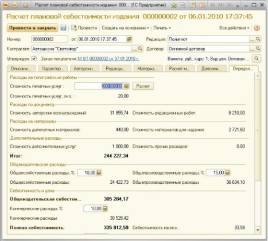Expand the Создать на основании dropdown

coord(125,28)
